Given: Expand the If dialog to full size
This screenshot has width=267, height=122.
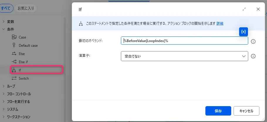Looking at the screenshot, I should (244, 9).
